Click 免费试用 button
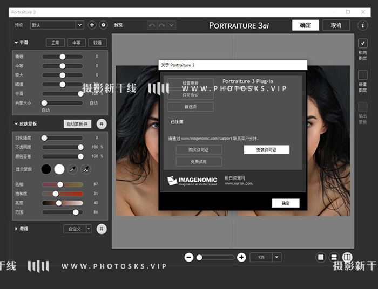The width and height of the screenshot is (378, 289). (199, 162)
